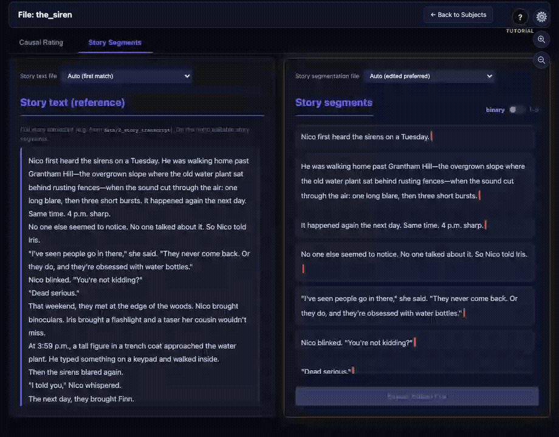Click the red break marker after "4 p.m. sharp."
Screen dimensions: 559x437
click(x=485, y=225)
